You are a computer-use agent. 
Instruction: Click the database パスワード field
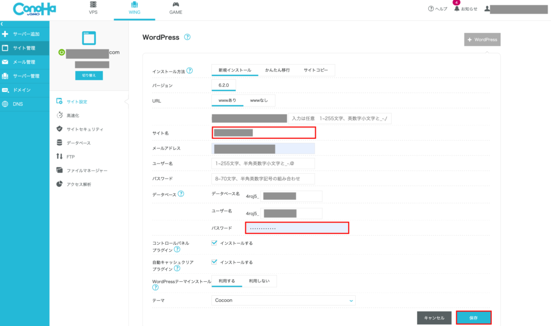tap(297, 228)
